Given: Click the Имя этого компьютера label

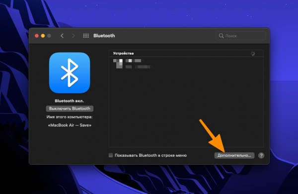Looking at the screenshot, I should (x=70, y=117).
